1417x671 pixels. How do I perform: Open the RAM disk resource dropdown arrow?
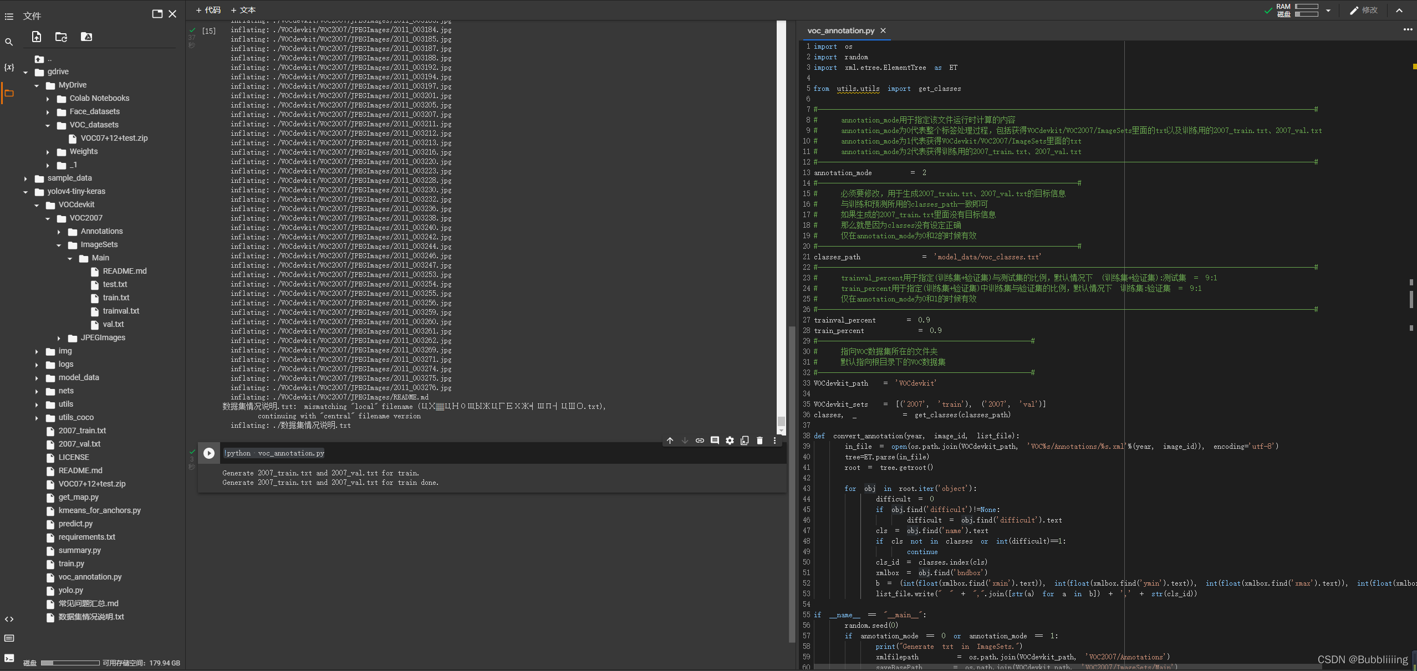(x=1328, y=11)
